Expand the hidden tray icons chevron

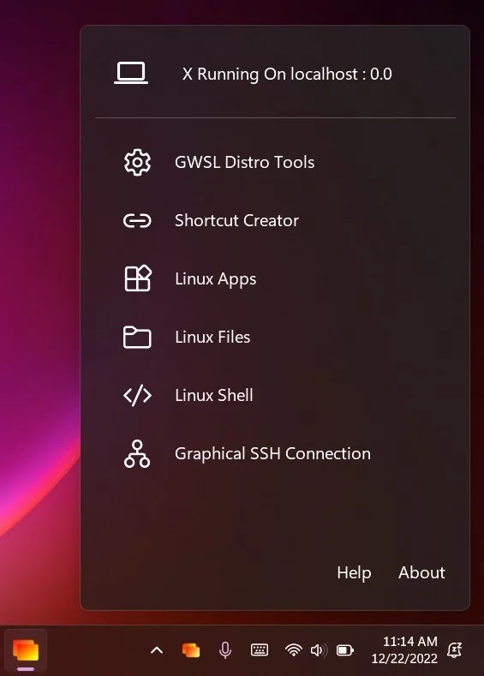coord(157,650)
